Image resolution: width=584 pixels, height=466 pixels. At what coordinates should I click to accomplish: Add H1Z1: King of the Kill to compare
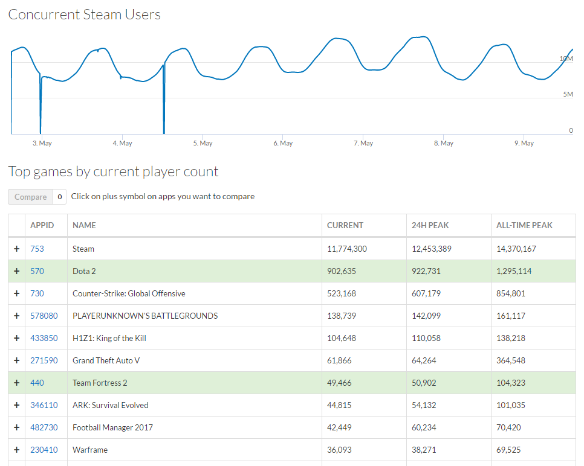[x=16, y=338]
